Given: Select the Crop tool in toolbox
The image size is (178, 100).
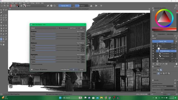Looking at the screenshot, I should pyautogui.click(x=6, y=26).
